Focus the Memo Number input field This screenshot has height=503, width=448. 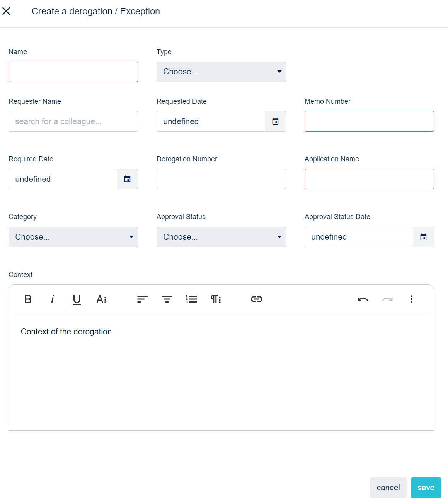tap(369, 121)
